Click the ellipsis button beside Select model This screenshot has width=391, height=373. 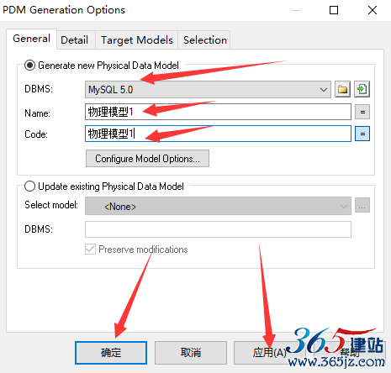coord(362,206)
